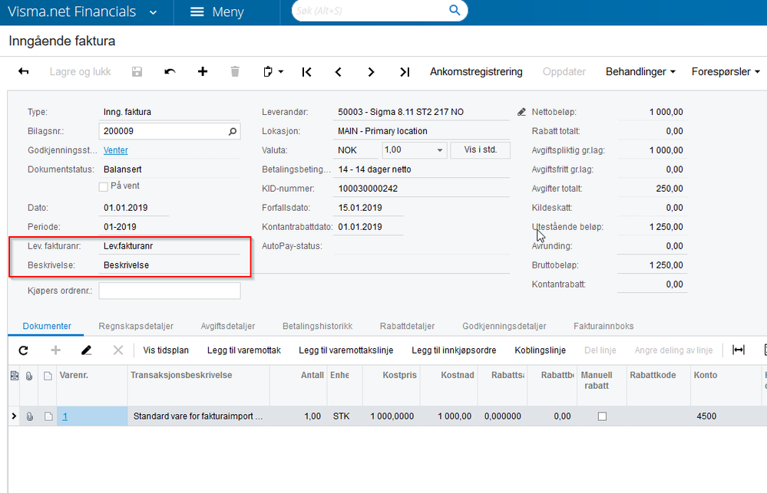Toggle the På vent checkbox
767x493 pixels.
pyautogui.click(x=104, y=186)
